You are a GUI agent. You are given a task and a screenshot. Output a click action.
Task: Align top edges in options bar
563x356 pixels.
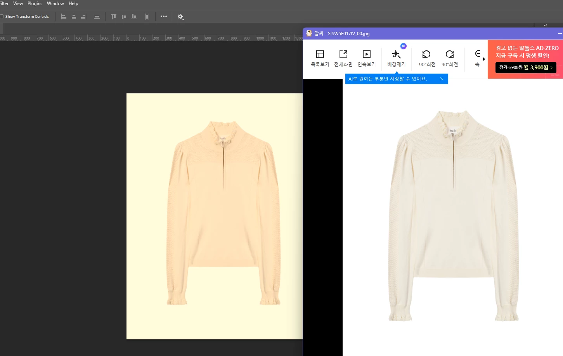pyautogui.click(x=114, y=17)
